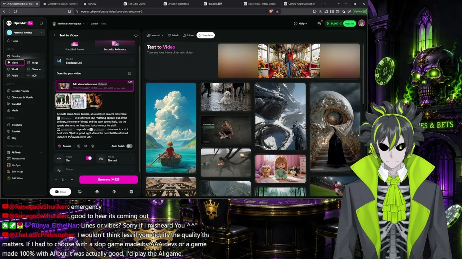The width and height of the screenshot is (462, 259).
Task: Click the green Upgrade button
Action: pyautogui.click(x=349, y=23)
